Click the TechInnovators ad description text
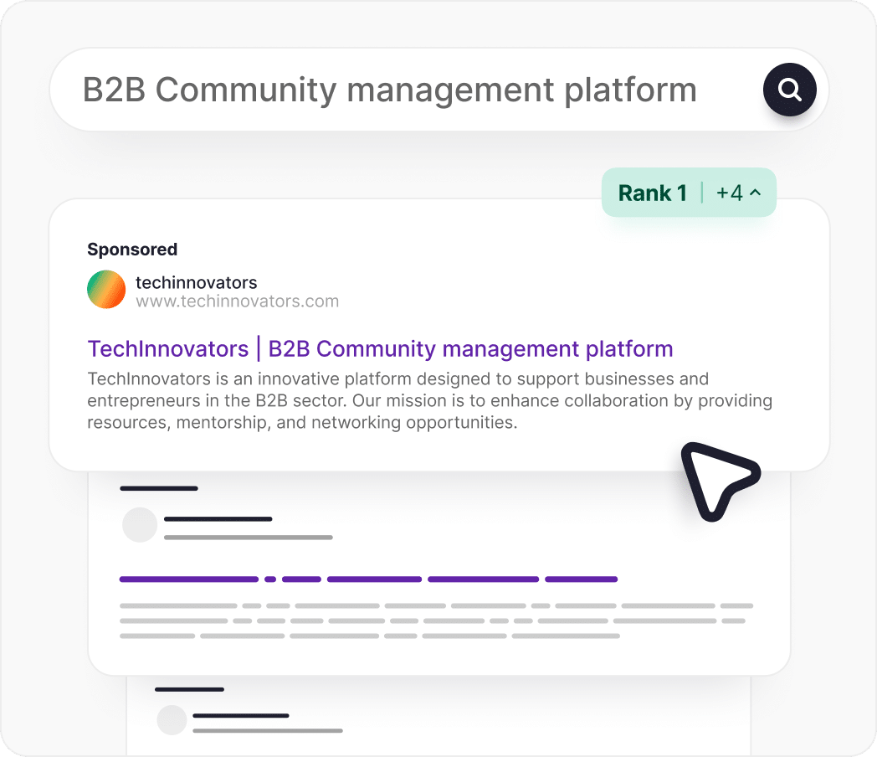877x757 pixels. point(429,400)
